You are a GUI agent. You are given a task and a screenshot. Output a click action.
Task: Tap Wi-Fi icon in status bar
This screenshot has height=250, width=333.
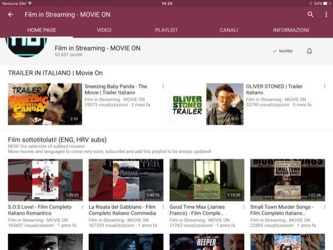[x=30, y=3]
